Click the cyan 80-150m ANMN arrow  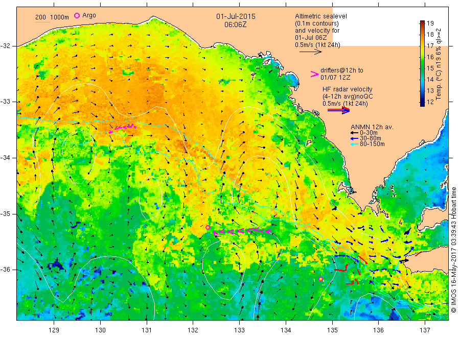pos(354,144)
